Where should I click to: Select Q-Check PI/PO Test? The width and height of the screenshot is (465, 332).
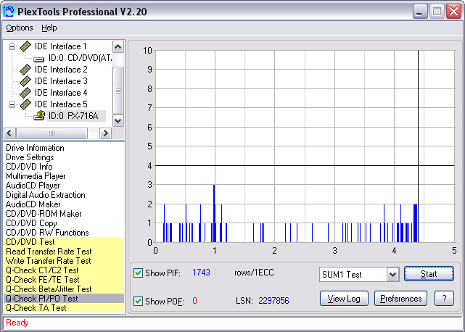pyautogui.click(x=64, y=299)
